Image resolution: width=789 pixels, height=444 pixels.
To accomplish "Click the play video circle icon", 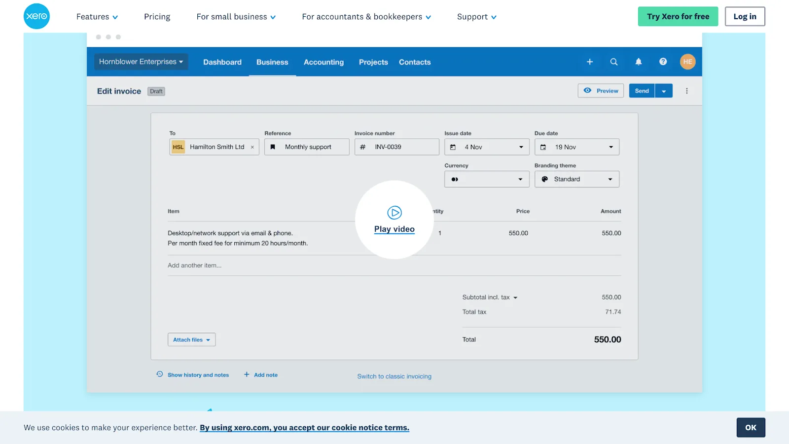I will pos(394,213).
